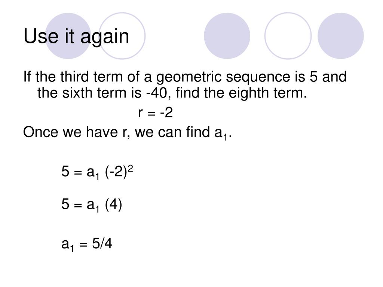383x287 pixels.
Task: Click the equation '5 = a1 (-2)²'
Action: coord(97,172)
